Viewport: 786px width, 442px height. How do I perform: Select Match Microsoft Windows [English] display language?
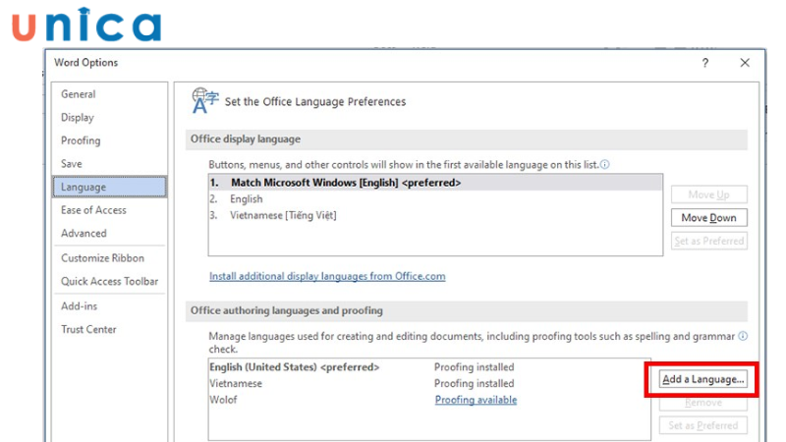tap(435, 183)
